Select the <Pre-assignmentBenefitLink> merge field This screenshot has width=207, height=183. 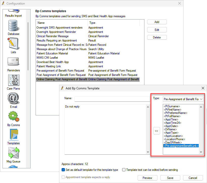pyautogui.click(x=181, y=146)
